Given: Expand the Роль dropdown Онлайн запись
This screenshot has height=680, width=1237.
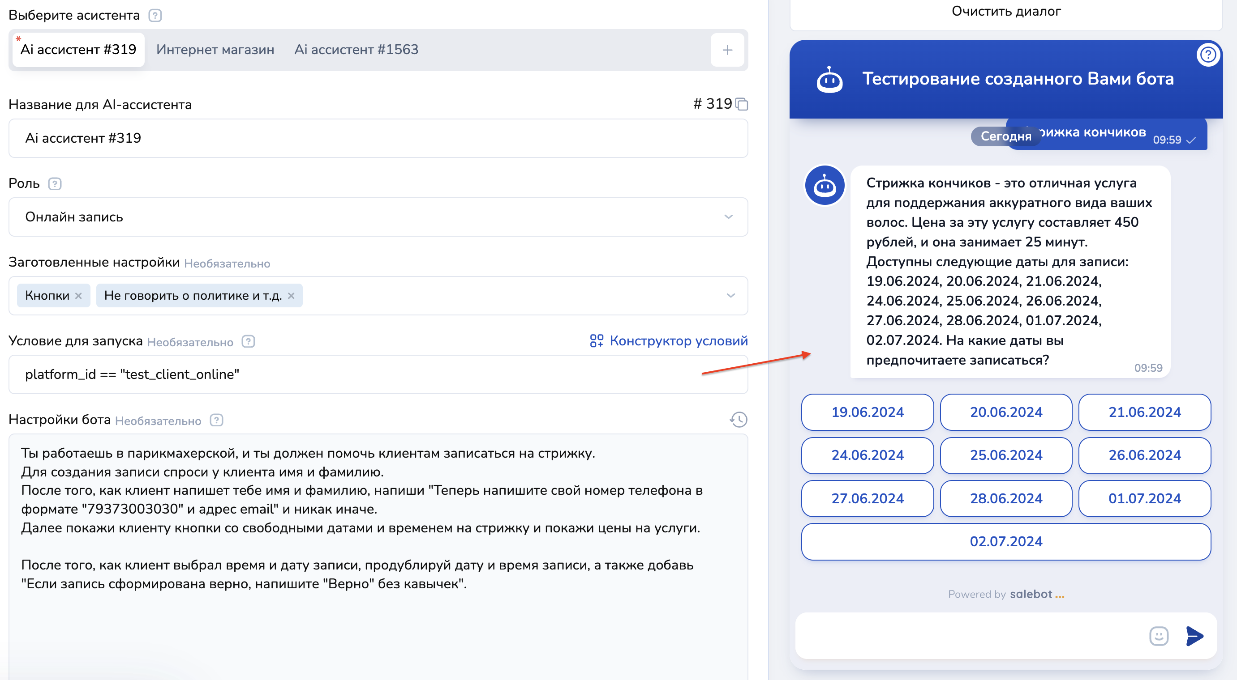Looking at the screenshot, I should click(378, 217).
